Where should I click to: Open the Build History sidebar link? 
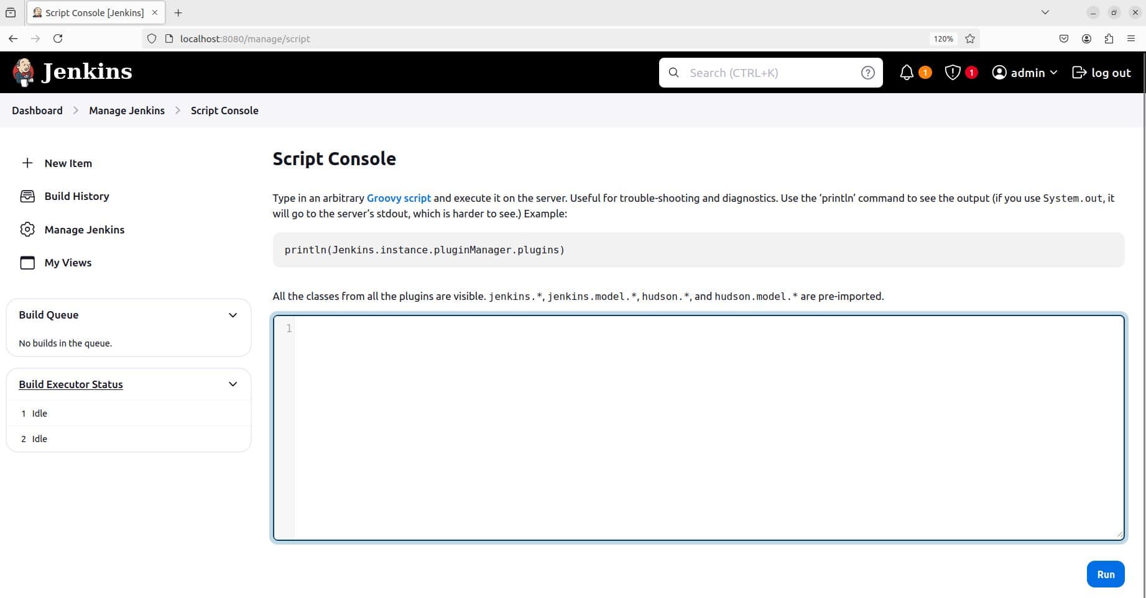tap(77, 196)
